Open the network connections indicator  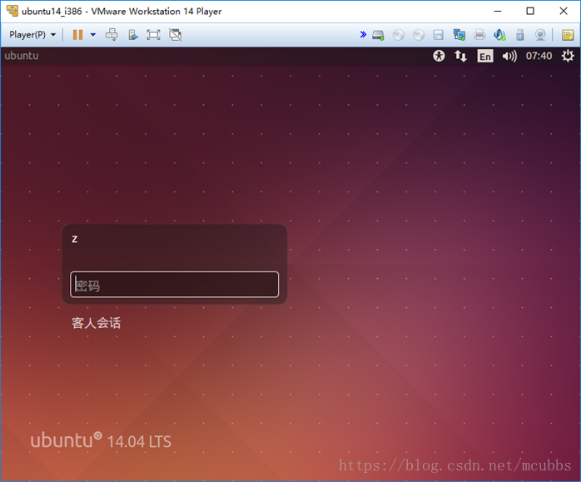click(460, 56)
